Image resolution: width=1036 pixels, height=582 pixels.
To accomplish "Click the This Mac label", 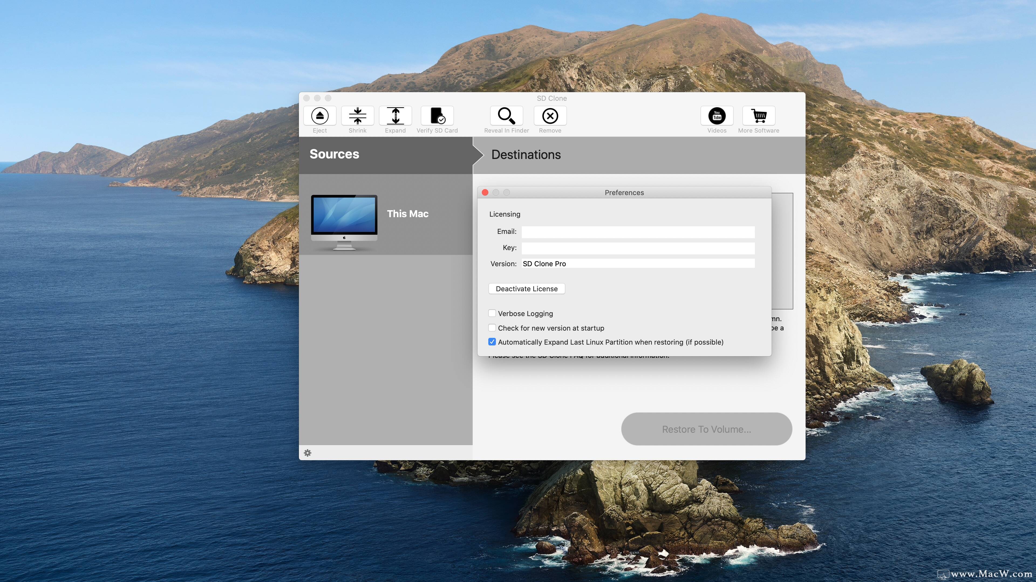I will click(x=407, y=214).
